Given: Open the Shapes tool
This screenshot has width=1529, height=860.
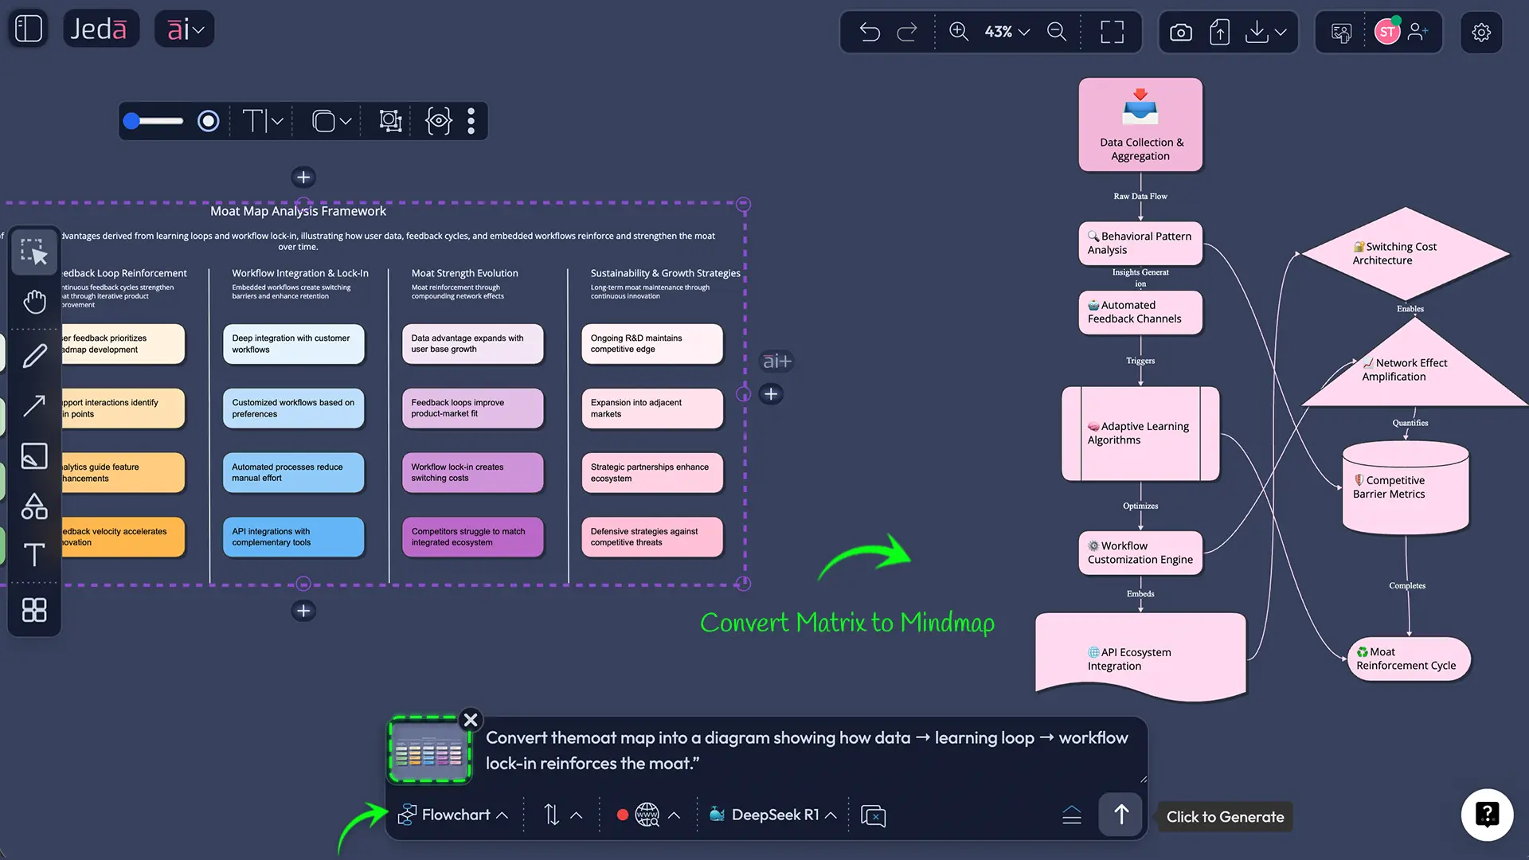Looking at the screenshot, I should (34, 506).
